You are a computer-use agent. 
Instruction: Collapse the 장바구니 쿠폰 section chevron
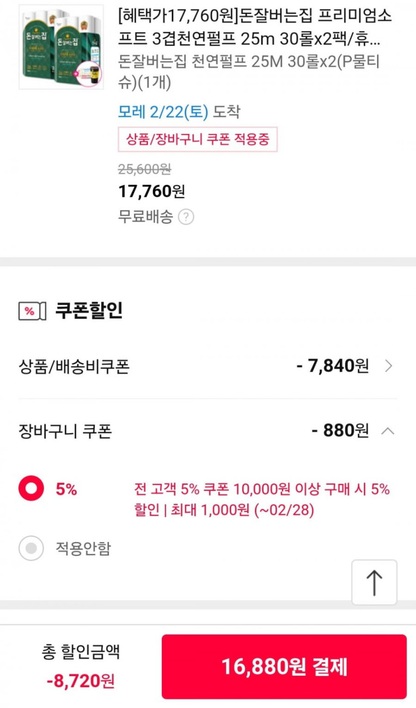(x=388, y=430)
